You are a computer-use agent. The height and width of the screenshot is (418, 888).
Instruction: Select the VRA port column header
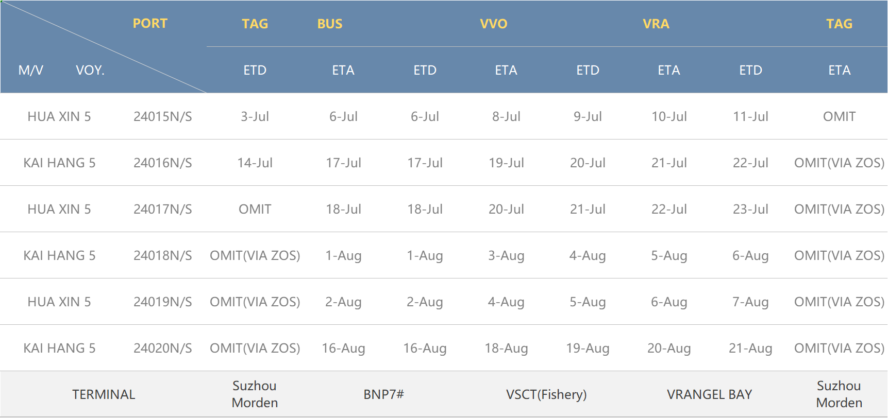click(656, 24)
